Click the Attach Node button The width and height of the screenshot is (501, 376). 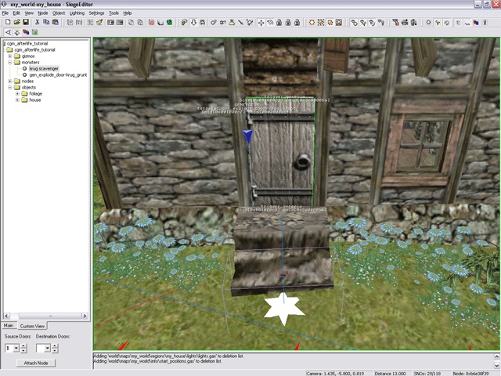(36, 363)
